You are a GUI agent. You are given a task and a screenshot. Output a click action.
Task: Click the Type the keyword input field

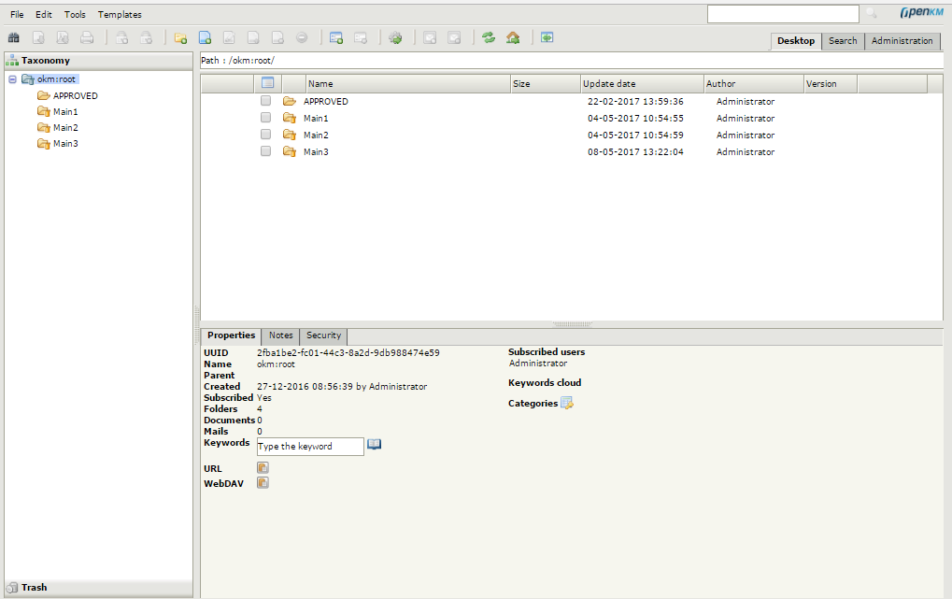click(310, 447)
